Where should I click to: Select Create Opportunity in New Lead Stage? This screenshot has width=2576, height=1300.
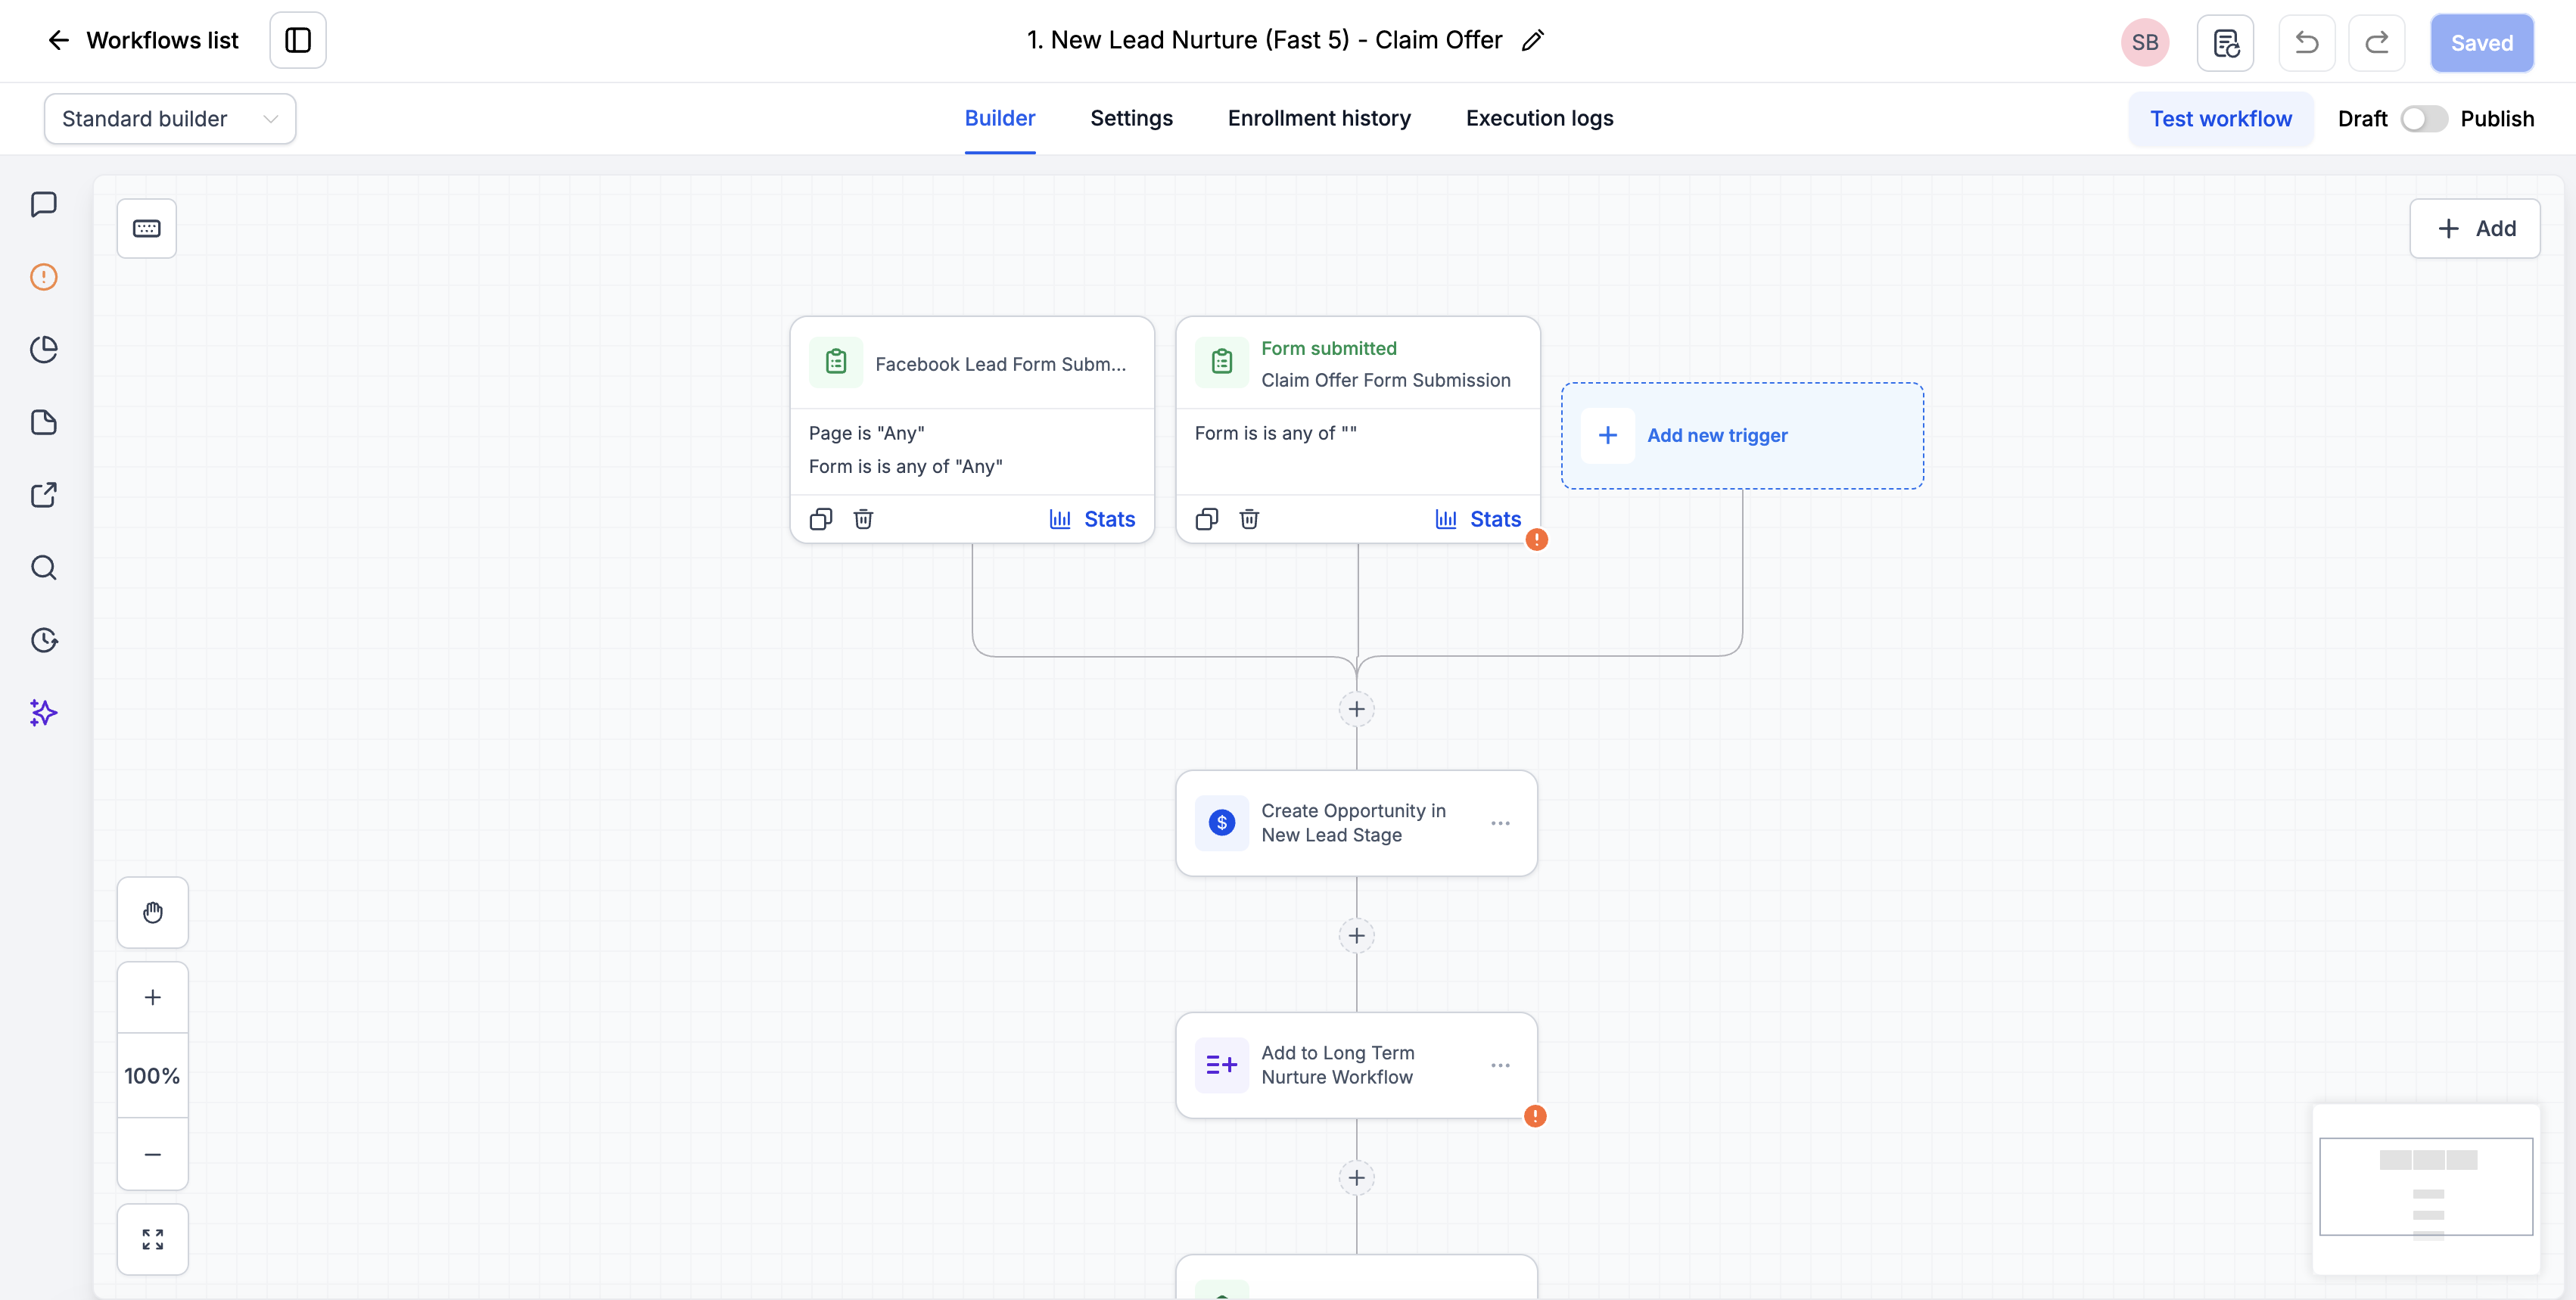click(x=1357, y=823)
